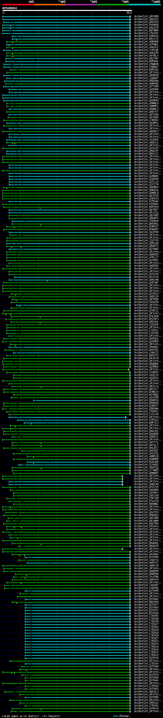Click hit label UniRef100_B9RIB2

(146, 69)
